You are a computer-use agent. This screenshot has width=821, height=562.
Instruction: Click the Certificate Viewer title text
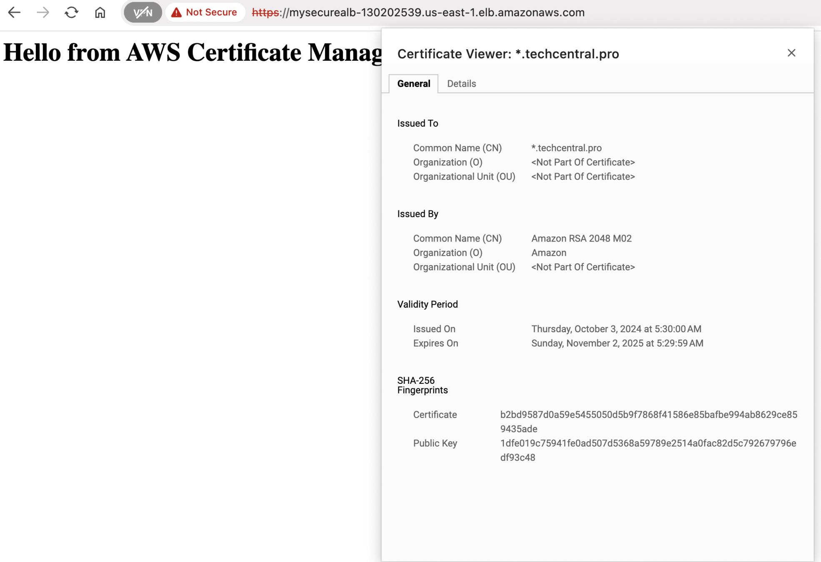(508, 54)
